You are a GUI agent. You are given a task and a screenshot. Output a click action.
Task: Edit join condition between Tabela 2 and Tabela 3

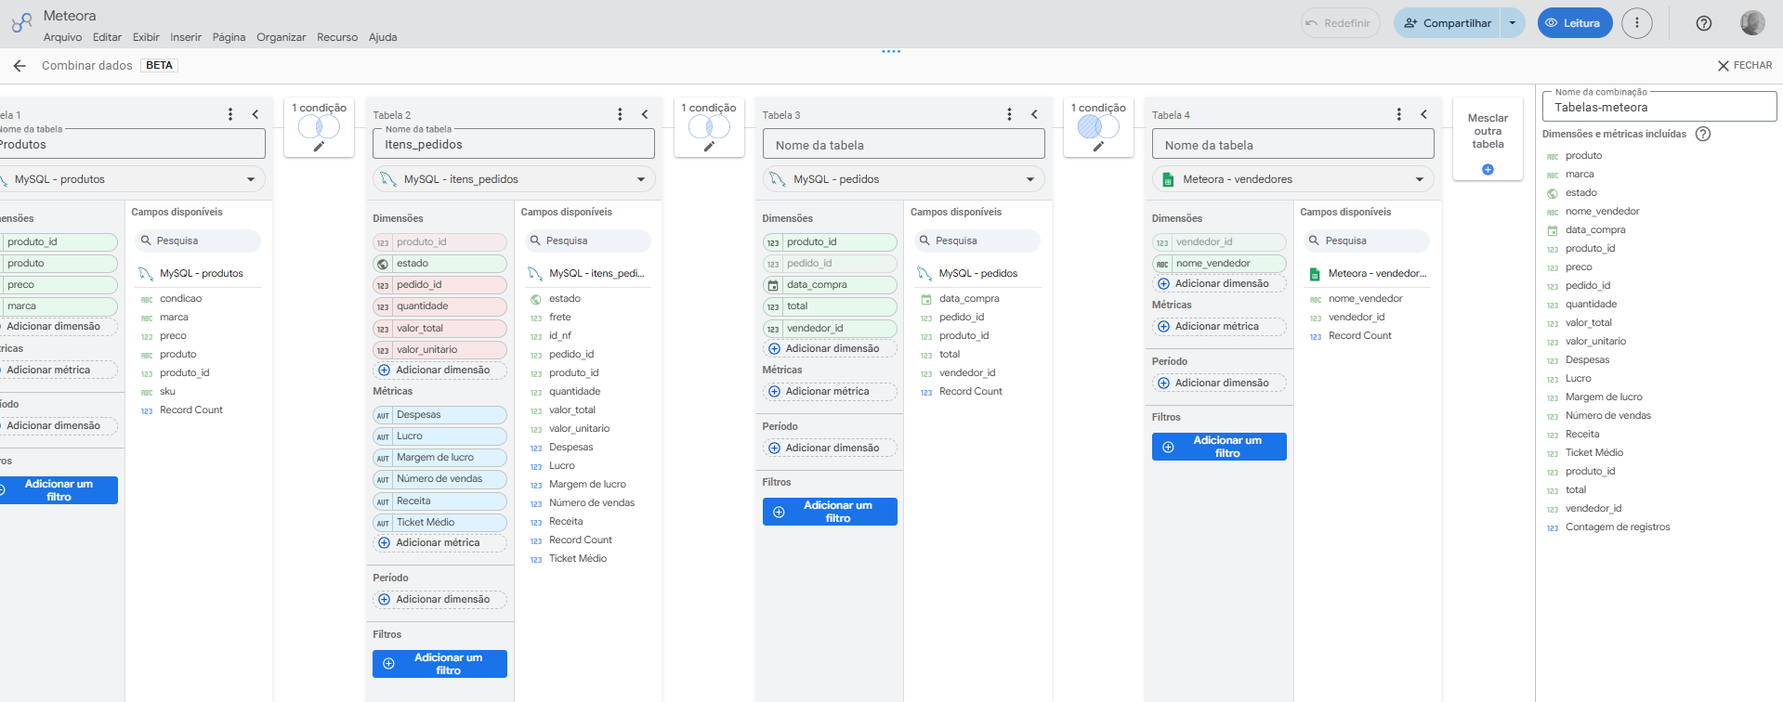(x=709, y=146)
